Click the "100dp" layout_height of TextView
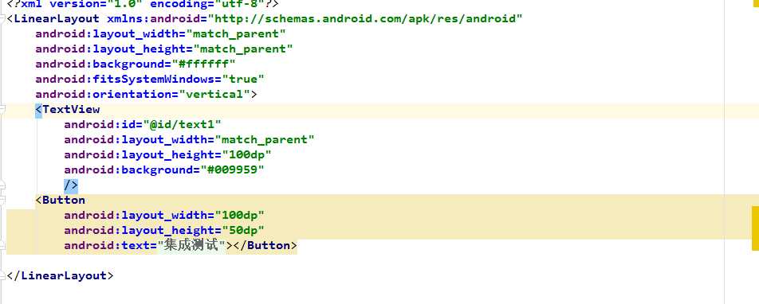Screen dimensions: 759x304 [247, 154]
